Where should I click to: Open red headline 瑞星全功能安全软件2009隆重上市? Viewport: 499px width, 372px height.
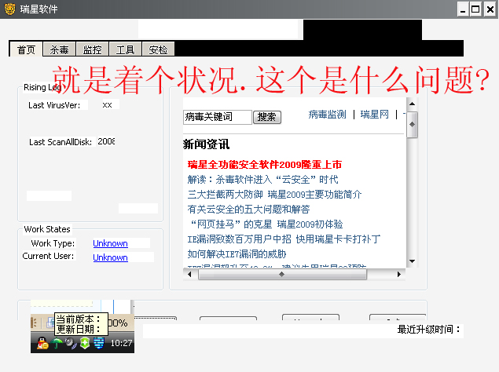pos(265,165)
